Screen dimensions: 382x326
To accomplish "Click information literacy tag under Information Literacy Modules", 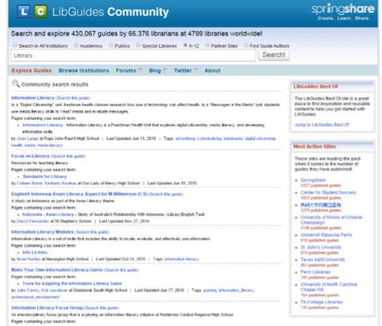I will click(182, 259).
